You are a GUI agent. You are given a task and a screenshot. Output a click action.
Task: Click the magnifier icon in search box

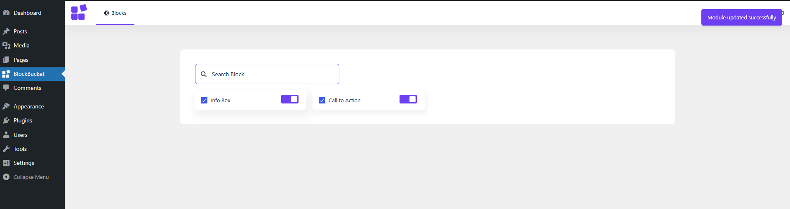204,74
